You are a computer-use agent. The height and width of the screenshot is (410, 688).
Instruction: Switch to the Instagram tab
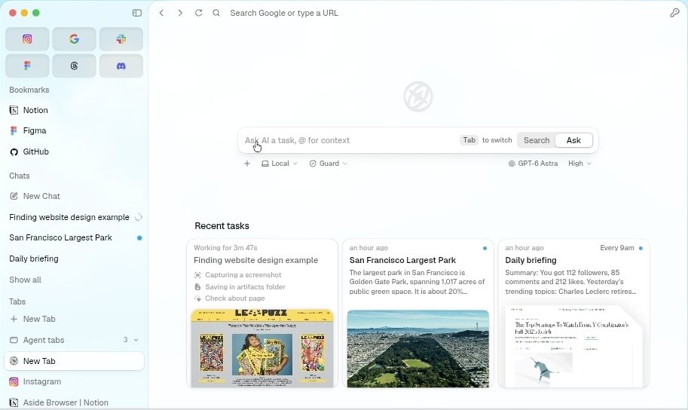click(x=74, y=382)
